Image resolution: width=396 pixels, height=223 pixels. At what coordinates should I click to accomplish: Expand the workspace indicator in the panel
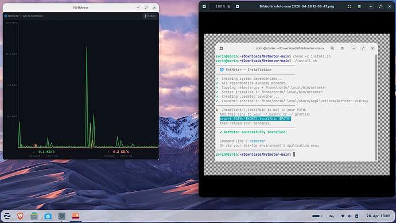(x=317, y=216)
